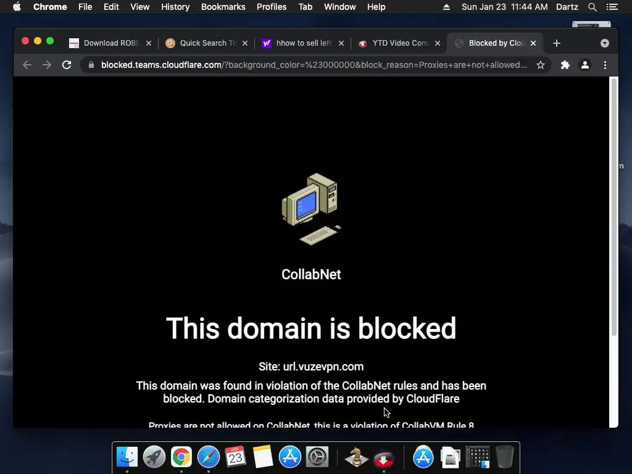Viewport: 632px width, 474px height.
Task: Reload the blocked page
Action: click(x=67, y=65)
